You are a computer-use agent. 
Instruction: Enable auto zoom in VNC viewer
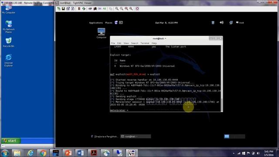pos(131,9)
